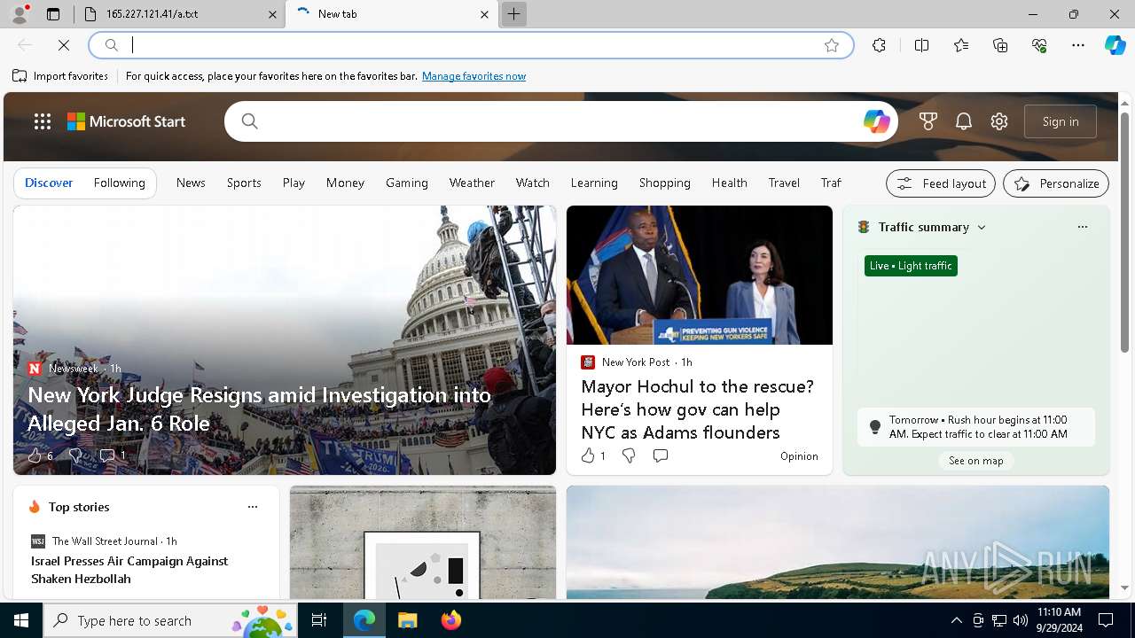Open the Weather category
The image size is (1135, 638).
point(472,183)
